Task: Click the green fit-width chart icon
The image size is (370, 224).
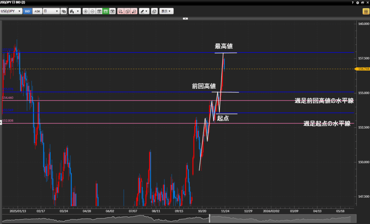Action: (x=106, y=11)
